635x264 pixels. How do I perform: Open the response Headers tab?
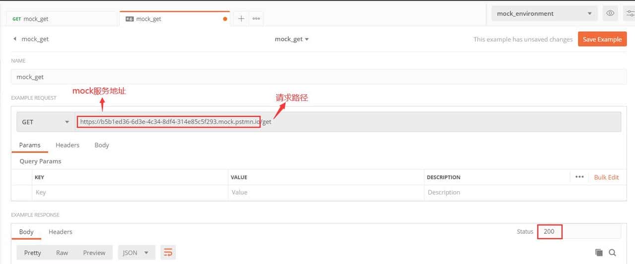click(x=61, y=232)
